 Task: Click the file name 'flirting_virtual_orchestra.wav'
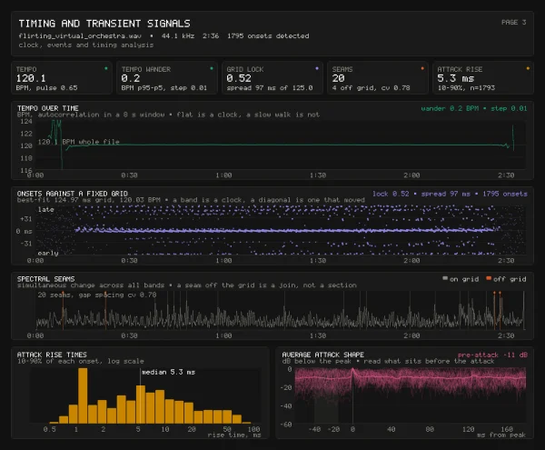[x=80, y=35]
